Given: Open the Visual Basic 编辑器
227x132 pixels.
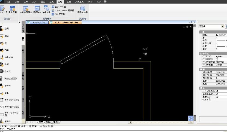Looking at the screenshot, I should point(62,10).
